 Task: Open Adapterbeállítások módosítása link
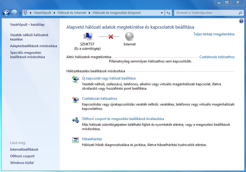[33, 46]
